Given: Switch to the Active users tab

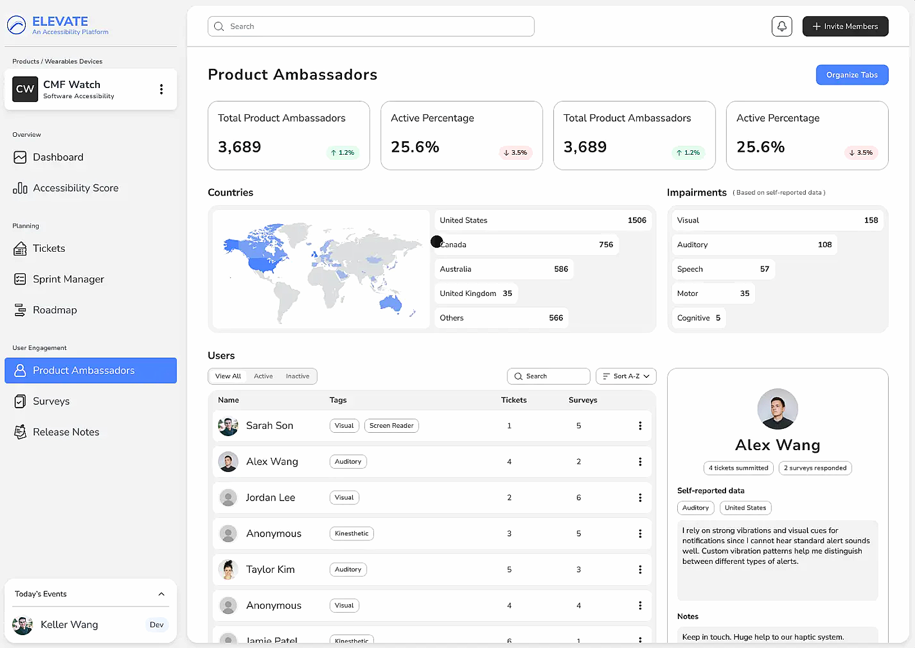Looking at the screenshot, I should [x=264, y=376].
